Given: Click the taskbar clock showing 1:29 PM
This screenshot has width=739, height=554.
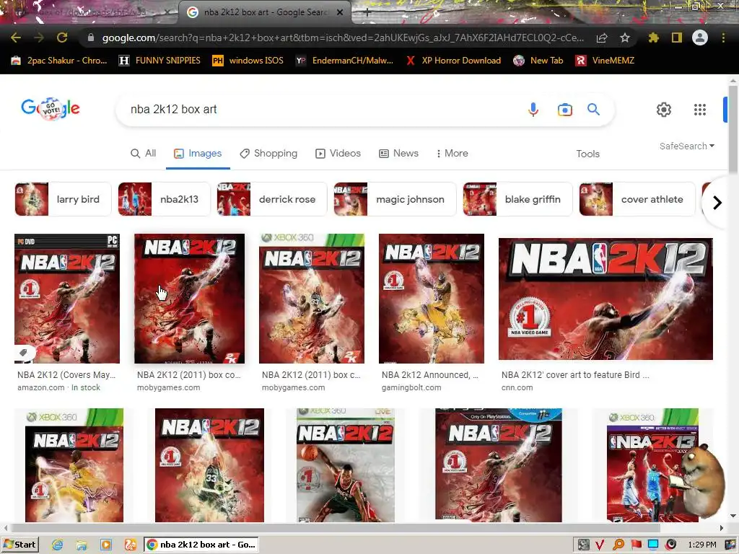Looking at the screenshot, I should coord(701,545).
